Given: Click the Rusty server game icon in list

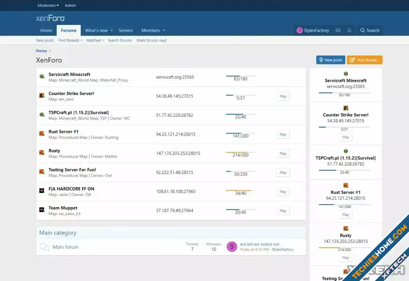Looking at the screenshot, I should click(42, 153).
